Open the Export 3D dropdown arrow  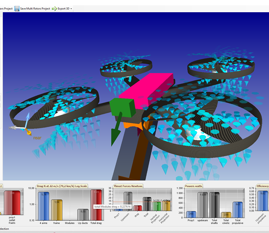[x=71, y=9]
